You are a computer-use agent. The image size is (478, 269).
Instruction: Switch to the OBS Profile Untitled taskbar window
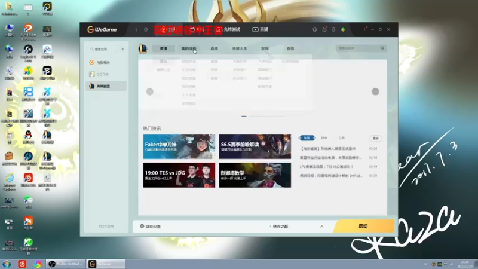click(x=66, y=264)
